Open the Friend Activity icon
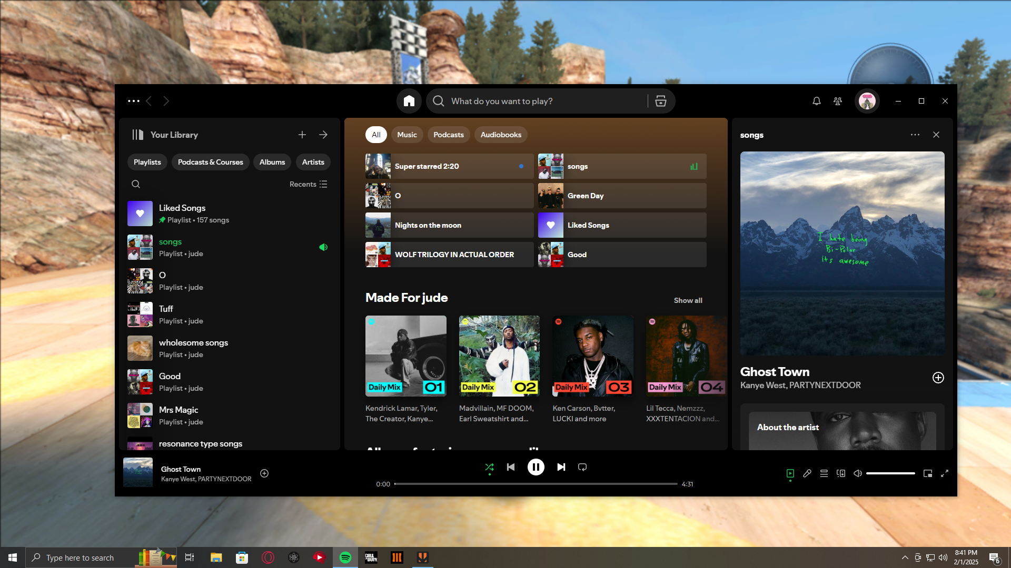This screenshot has height=568, width=1011. pyautogui.click(x=838, y=101)
